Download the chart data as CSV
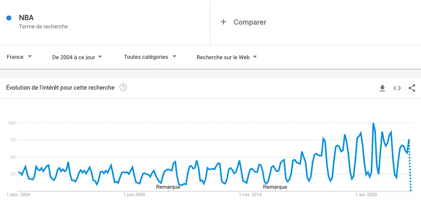Image resolution: width=421 pixels, height=210 pixels. pos(382,88)
